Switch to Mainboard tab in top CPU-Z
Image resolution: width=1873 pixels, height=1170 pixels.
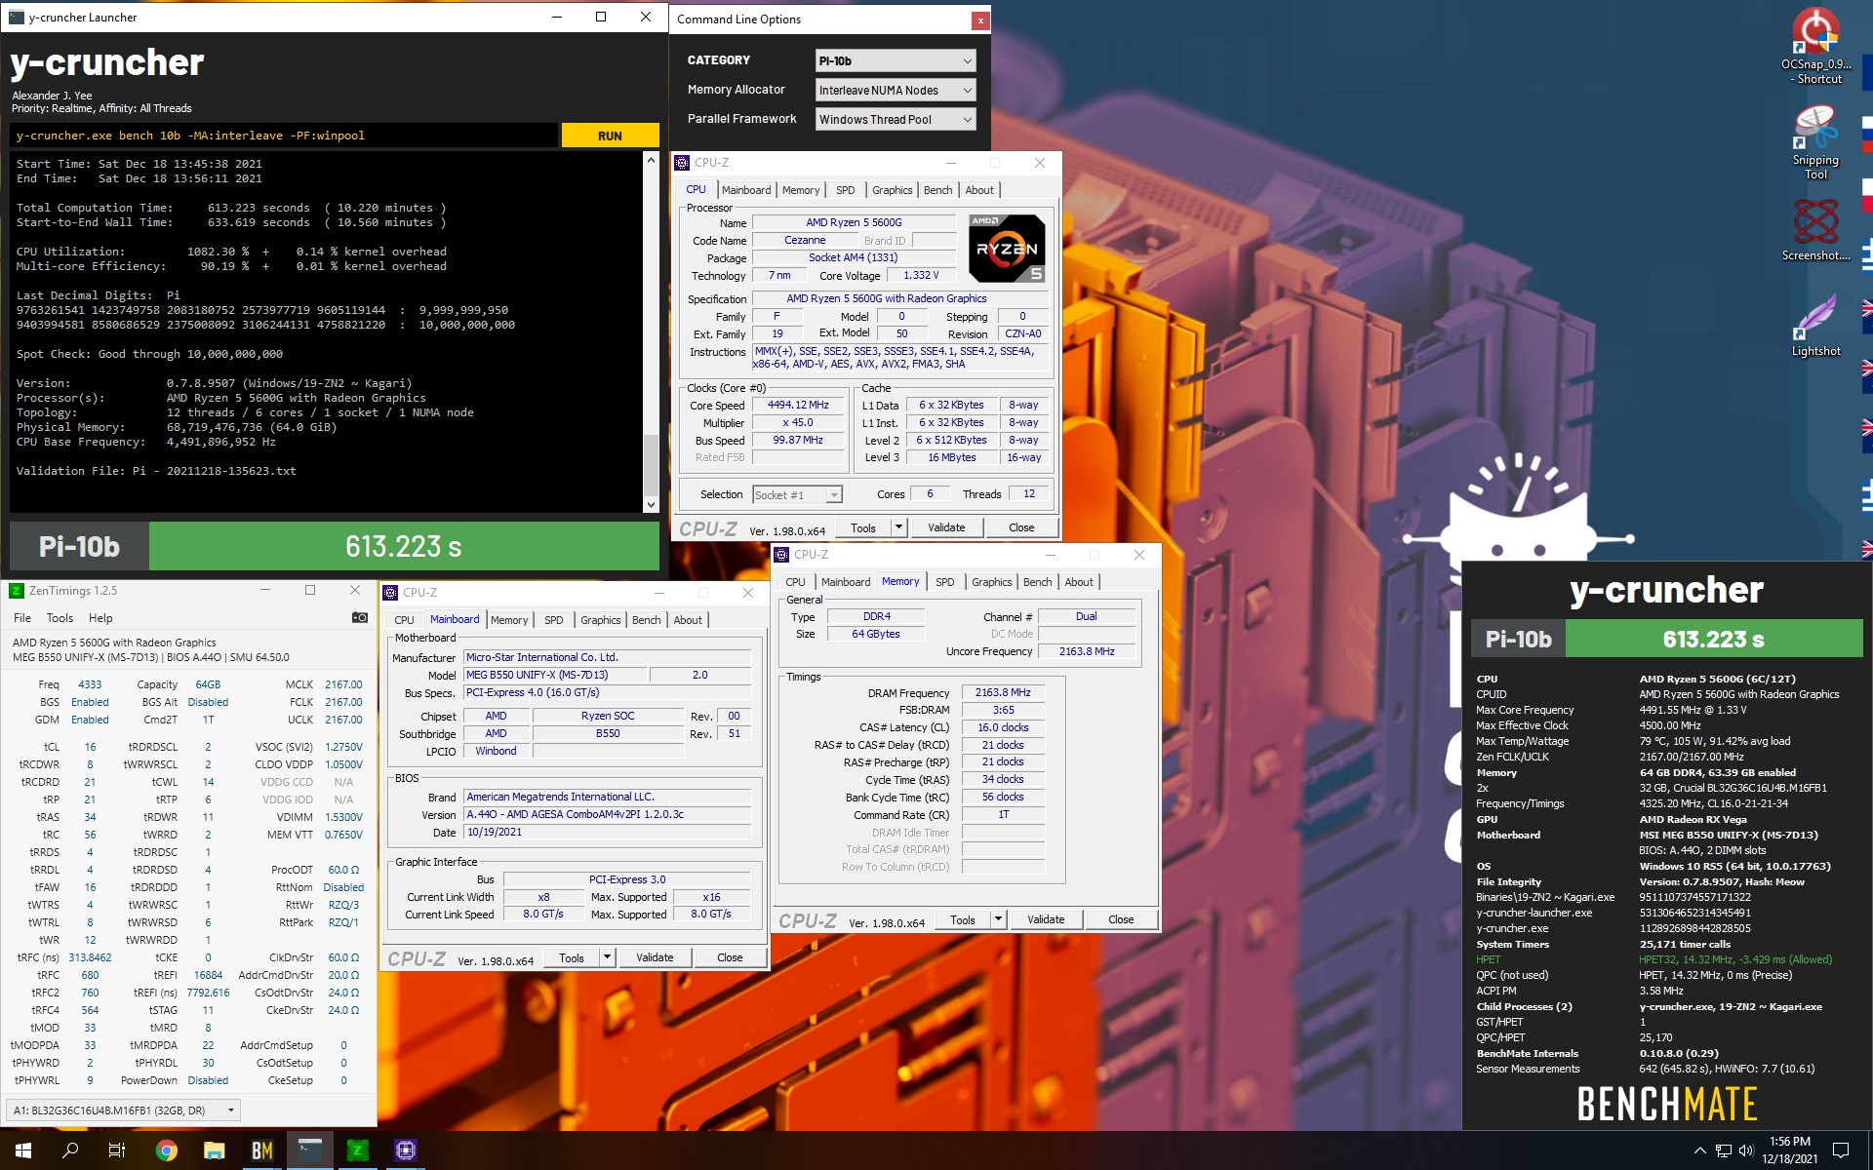click(x=746, y=190)
